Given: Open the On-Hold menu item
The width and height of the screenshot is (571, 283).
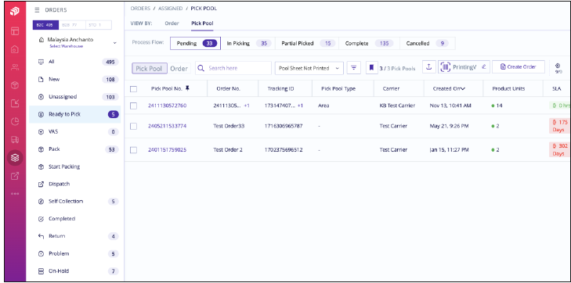Looking at the screenshot, I should [74, 271].
